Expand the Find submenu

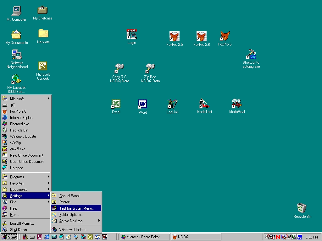coord(26,202)
